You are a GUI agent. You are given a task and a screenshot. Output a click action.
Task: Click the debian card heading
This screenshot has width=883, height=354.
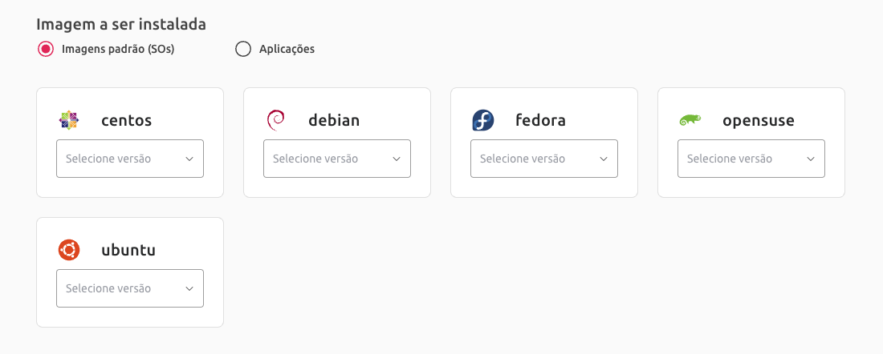[x=334, y=120]
